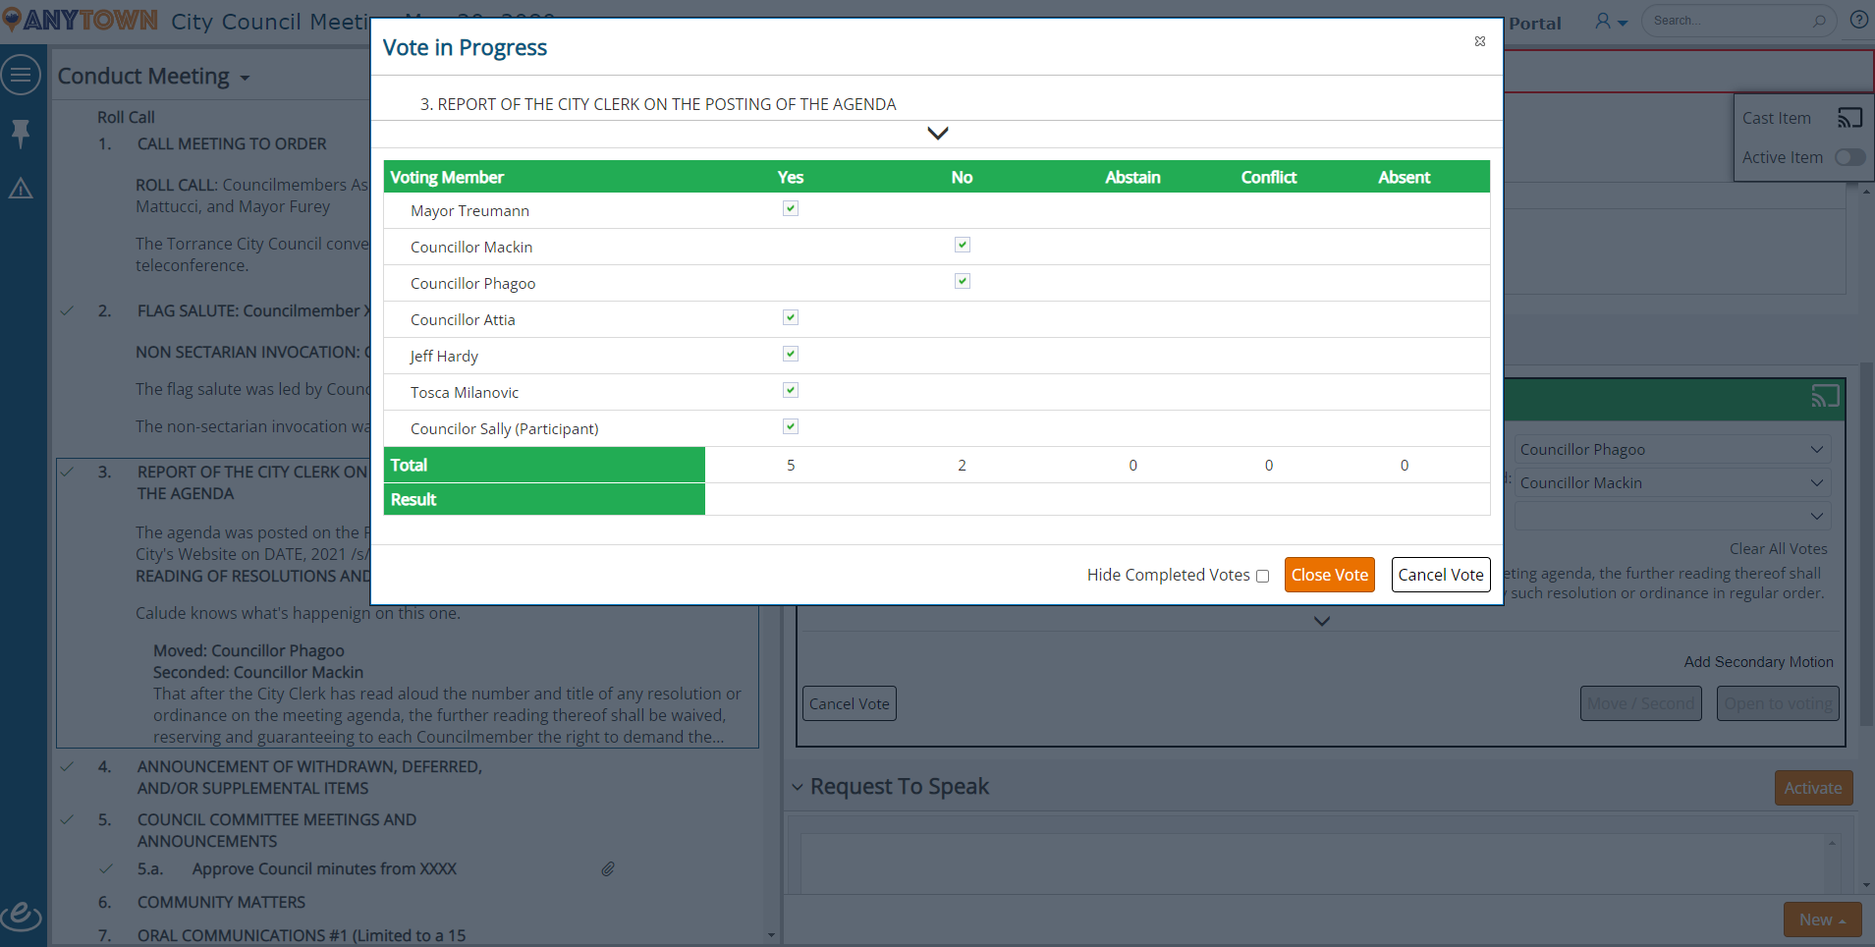The height and width of the screenshot is (947, 1875).
Task: Click the Activate button
Action: (x=1813, y=788)
